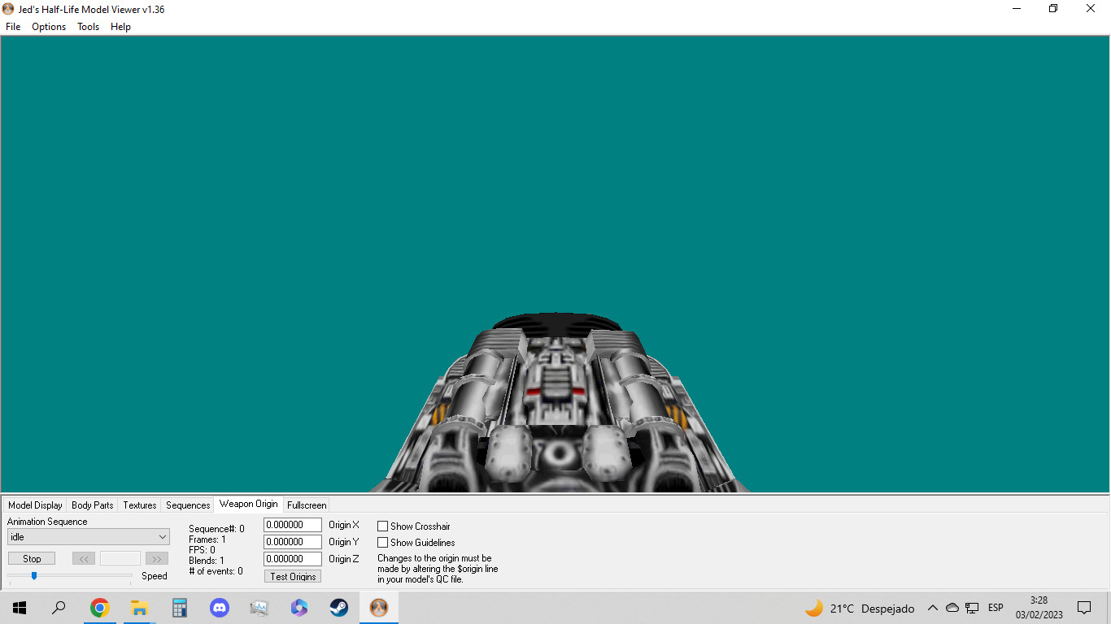Open the Options menu
Image resolution: width=1111 pixels, height=624 pixels.
coord(49,27)
